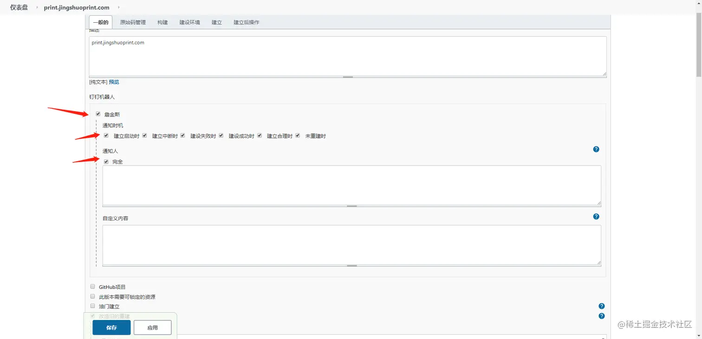This screenshot has width=702, height=339.
Task: Enable the GitHub项目 checkbox
Action: point(93,287)
